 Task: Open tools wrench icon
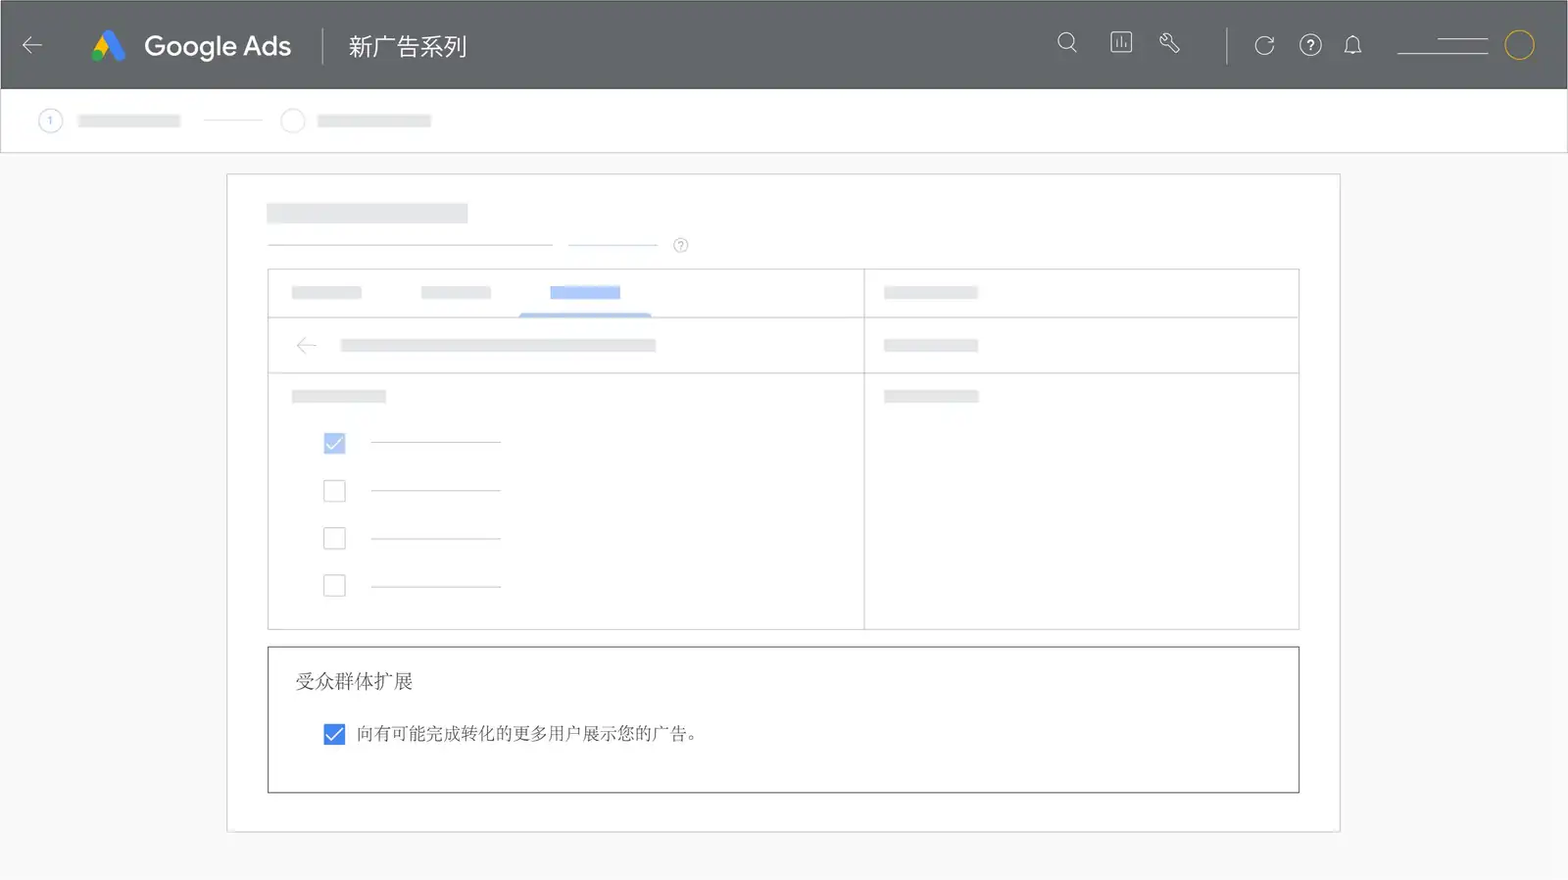coord(1169,43)
